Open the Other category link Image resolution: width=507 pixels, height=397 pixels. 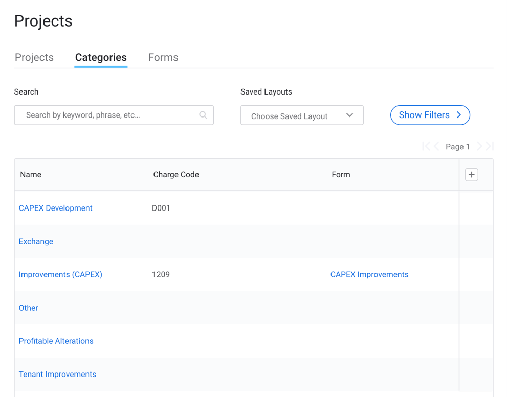pyautogui.click(x=29, y=308)
